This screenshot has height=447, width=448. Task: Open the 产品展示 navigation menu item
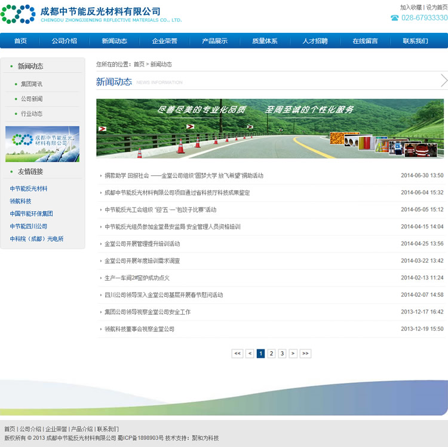coord(214,41)
